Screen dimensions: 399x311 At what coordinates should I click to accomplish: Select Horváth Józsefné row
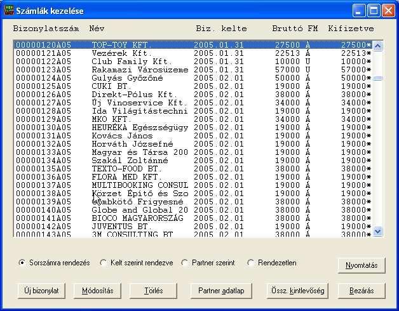coord(193,144)
